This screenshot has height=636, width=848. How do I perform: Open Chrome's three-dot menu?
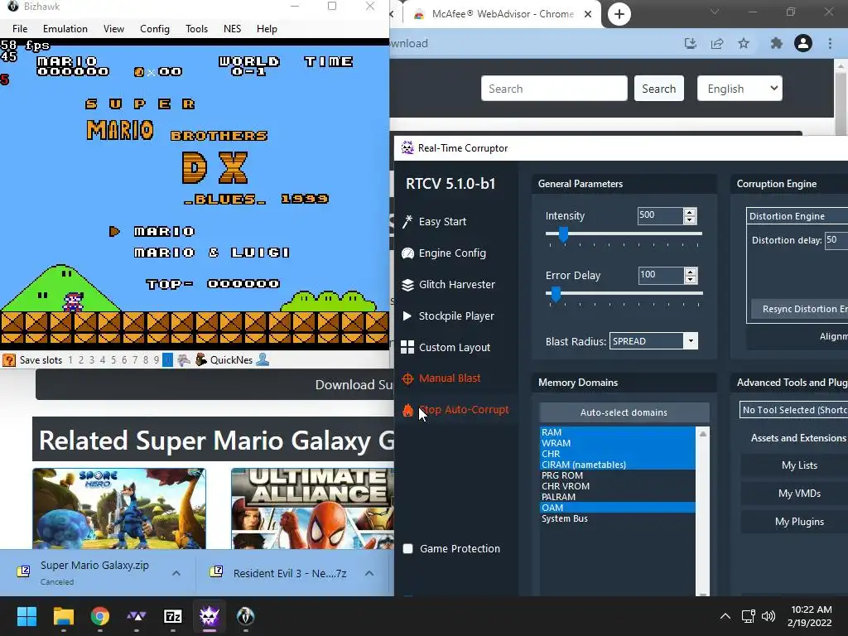tap(830, 43)
